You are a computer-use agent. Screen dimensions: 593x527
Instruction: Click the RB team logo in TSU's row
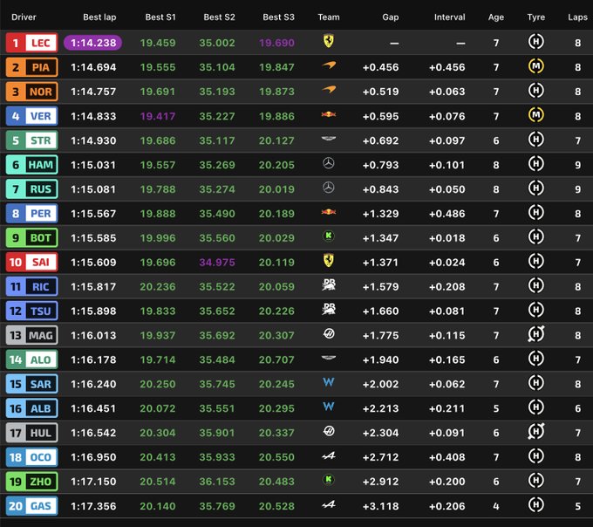329,309
